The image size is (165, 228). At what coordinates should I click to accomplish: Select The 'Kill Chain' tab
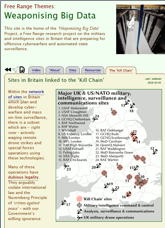121,71
